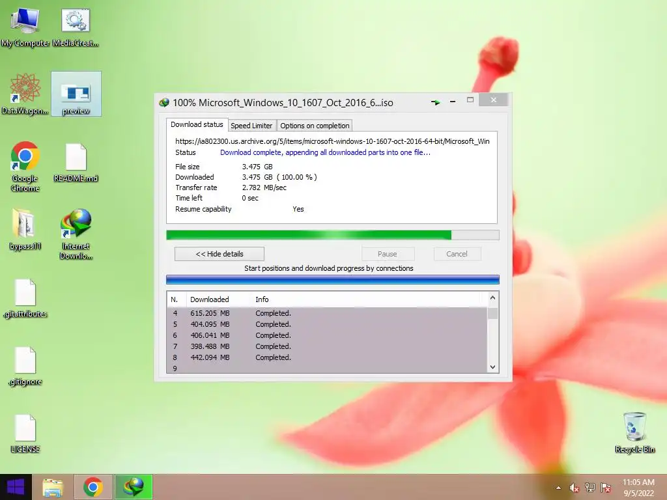The width and height of the screenshot is (667, 500).
Task: Click the archive.org download URL text
Action: [x=332, y=141]
